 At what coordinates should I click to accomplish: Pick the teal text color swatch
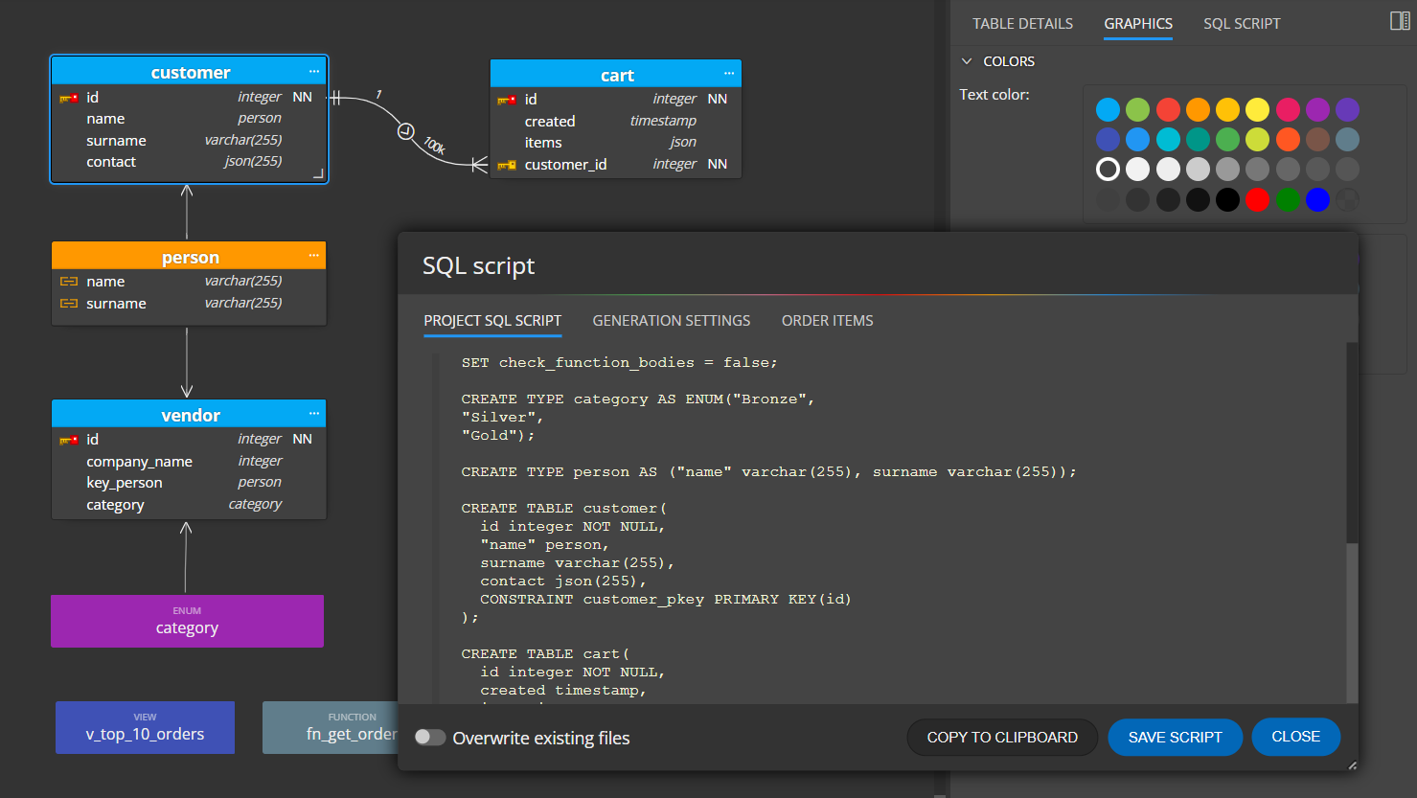pos(1198,140)
